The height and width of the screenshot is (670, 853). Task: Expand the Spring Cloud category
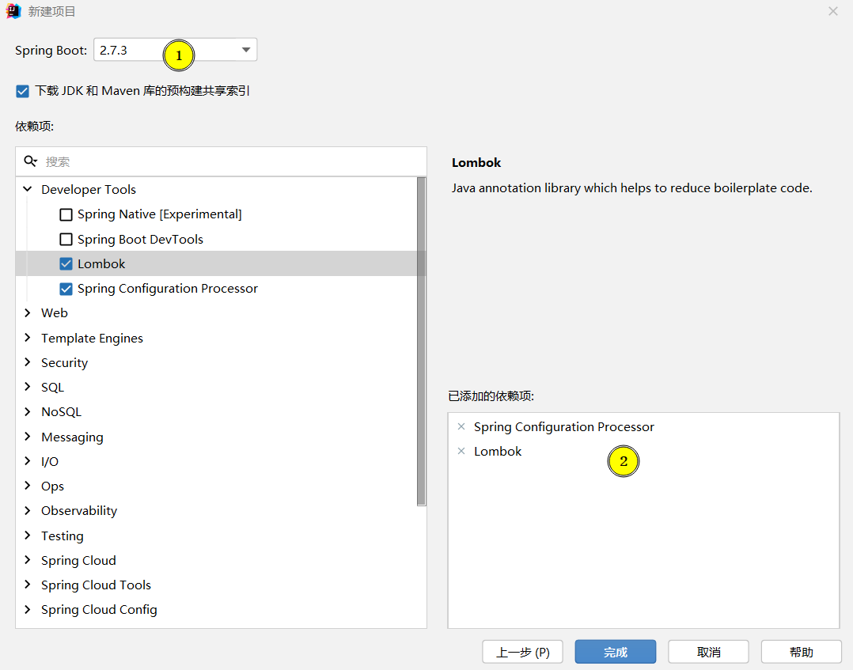pos(27,560)
